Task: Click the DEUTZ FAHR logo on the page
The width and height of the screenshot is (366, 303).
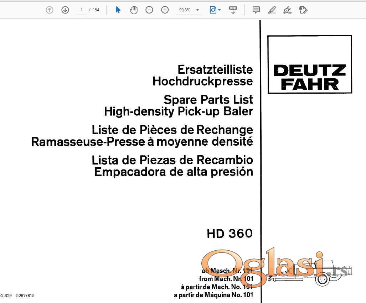Action: (x=310, y=64)
